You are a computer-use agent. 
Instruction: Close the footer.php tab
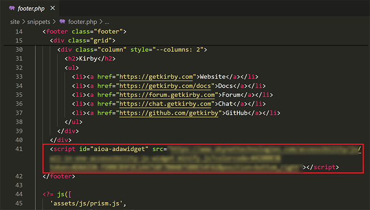click(53, 8)
